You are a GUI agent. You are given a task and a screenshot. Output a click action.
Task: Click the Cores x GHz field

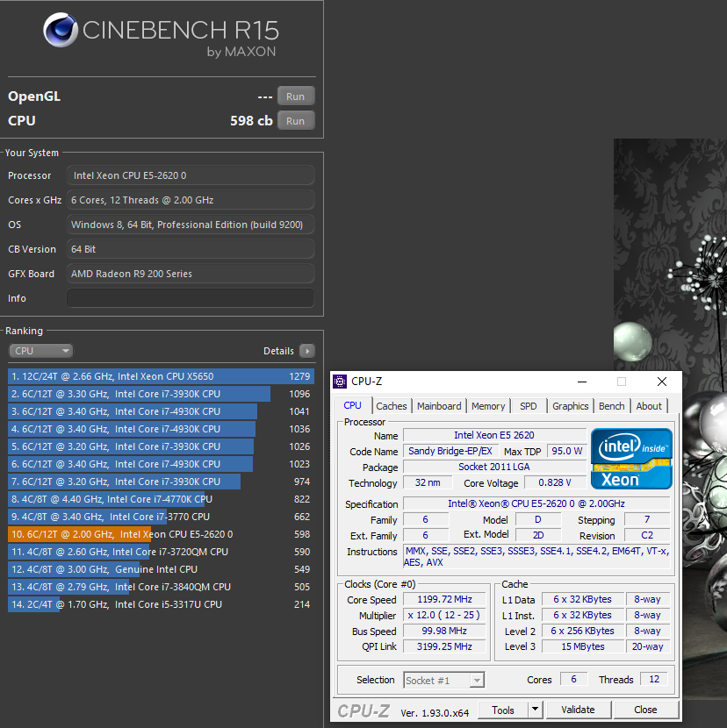(x=191, y=200)
